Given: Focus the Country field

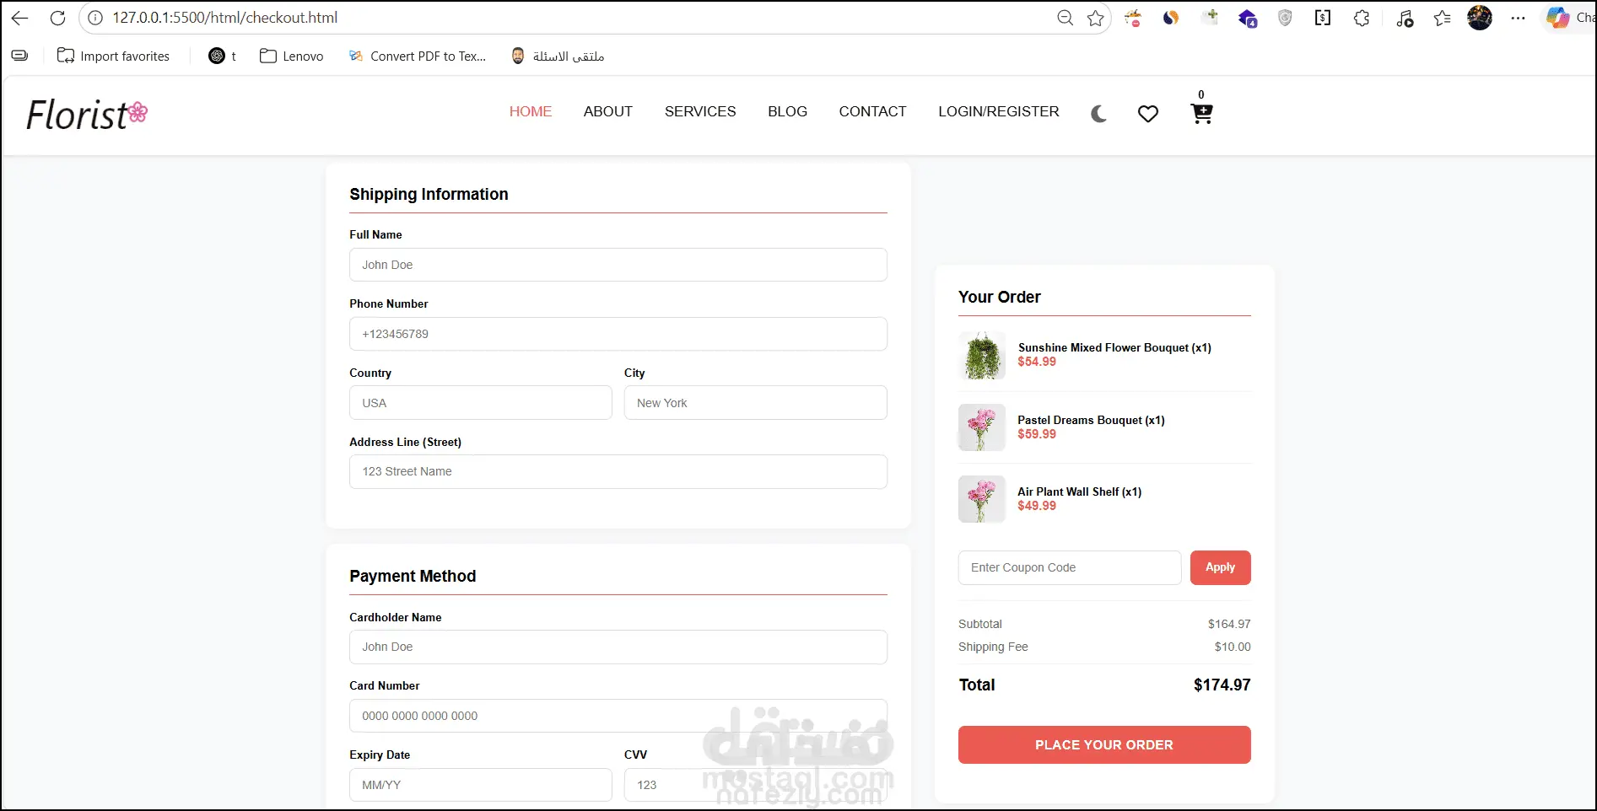Looking at the screenshot, I should [481, 403].
